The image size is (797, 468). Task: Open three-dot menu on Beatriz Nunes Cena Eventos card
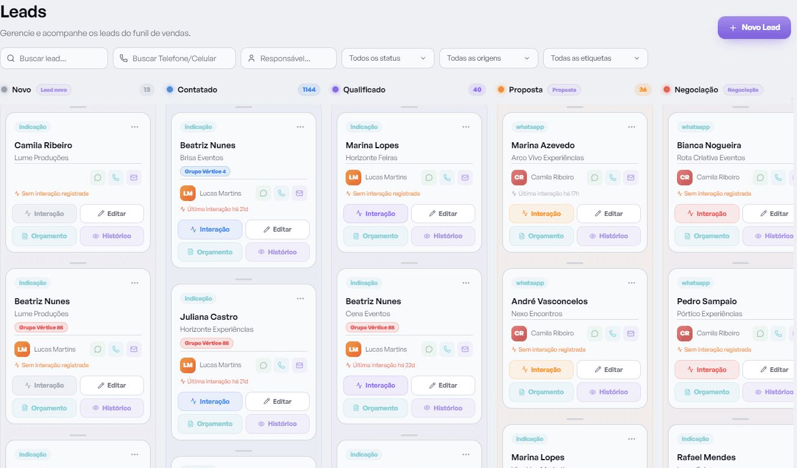click(x=466, y=283)
